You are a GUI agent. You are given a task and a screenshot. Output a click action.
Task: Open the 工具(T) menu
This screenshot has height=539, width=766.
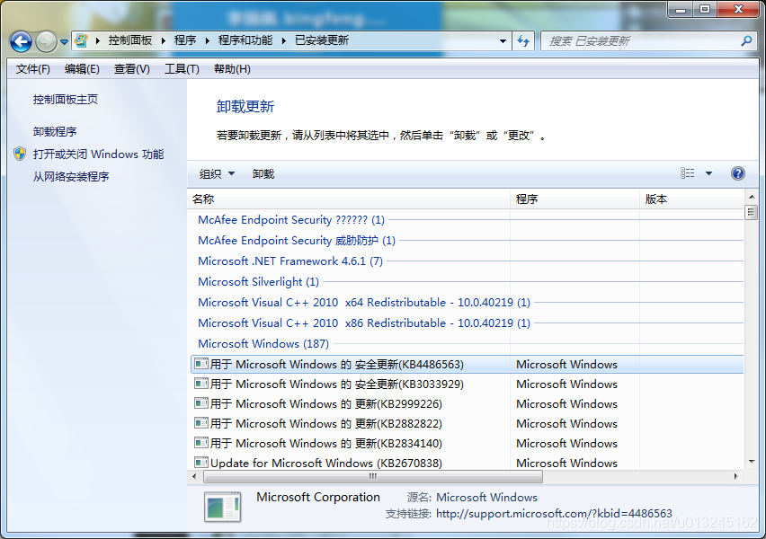tap(182, 69)
